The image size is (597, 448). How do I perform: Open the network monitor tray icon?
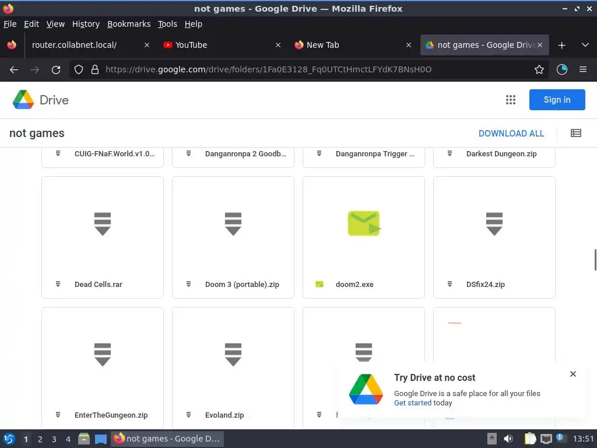point(546,439)
